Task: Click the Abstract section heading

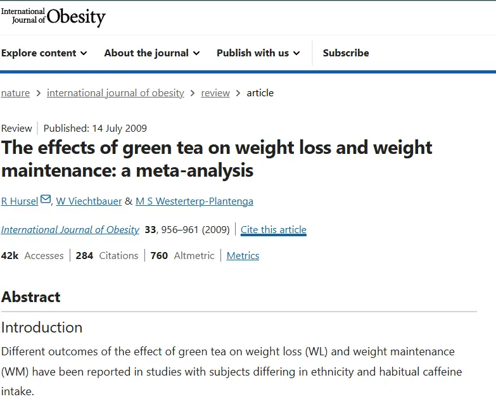Action: pyautogui.click(x=31, y=297)
